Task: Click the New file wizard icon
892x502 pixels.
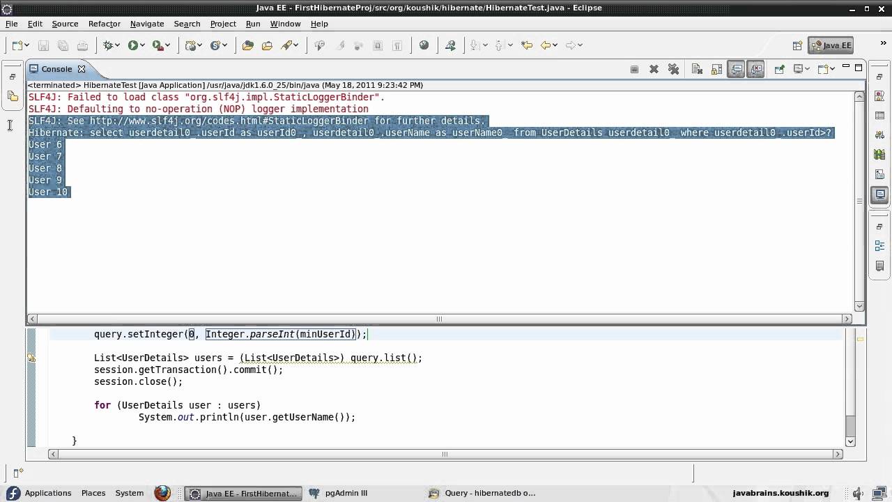Action: 17,45
